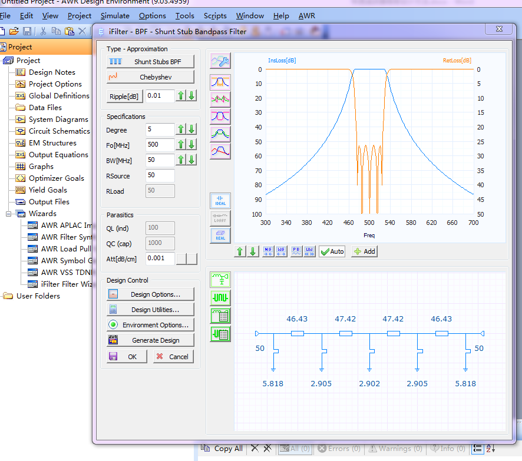Toggle the Errors filter in the status pane
Screen dimensions: 522x461
[339, 449]
